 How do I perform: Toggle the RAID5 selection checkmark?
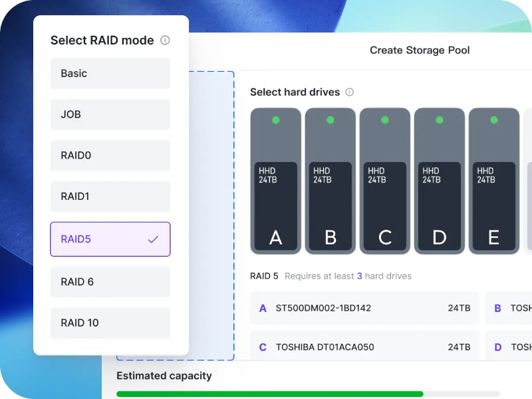click(153, 239)
